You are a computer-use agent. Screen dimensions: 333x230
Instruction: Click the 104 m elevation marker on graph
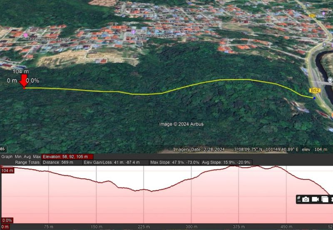pos(7,170)
